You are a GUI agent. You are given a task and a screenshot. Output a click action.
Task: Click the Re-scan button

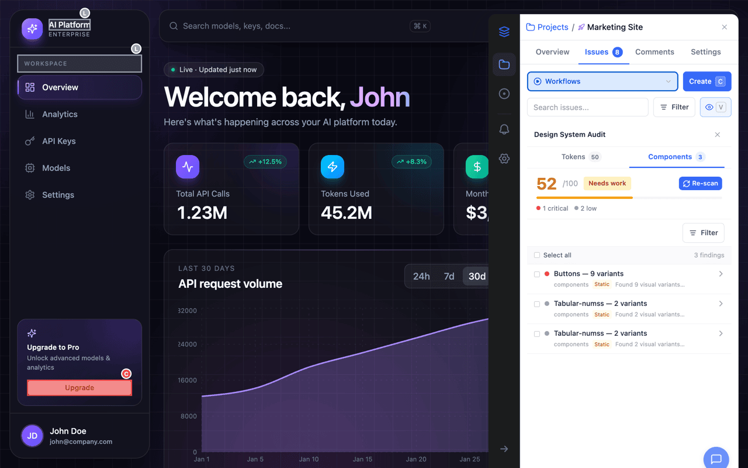pyautogui.click(x=701, y=183)
